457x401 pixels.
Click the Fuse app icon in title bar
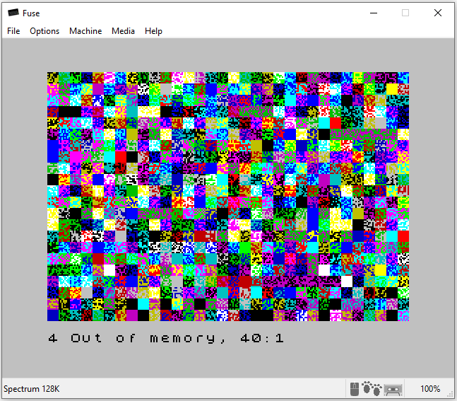[13, 13]
